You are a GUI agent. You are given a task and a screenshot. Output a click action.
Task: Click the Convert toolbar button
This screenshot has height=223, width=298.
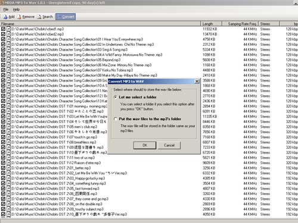tap(66, 17)
